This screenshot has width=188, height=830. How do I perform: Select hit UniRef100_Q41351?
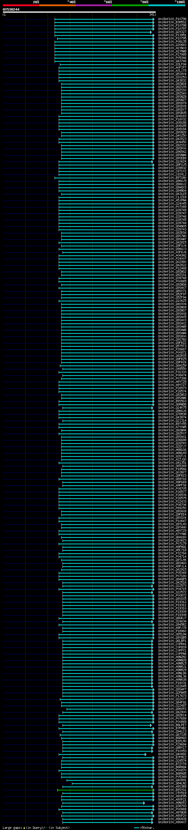pyautogui.click(x=172, y=463)
